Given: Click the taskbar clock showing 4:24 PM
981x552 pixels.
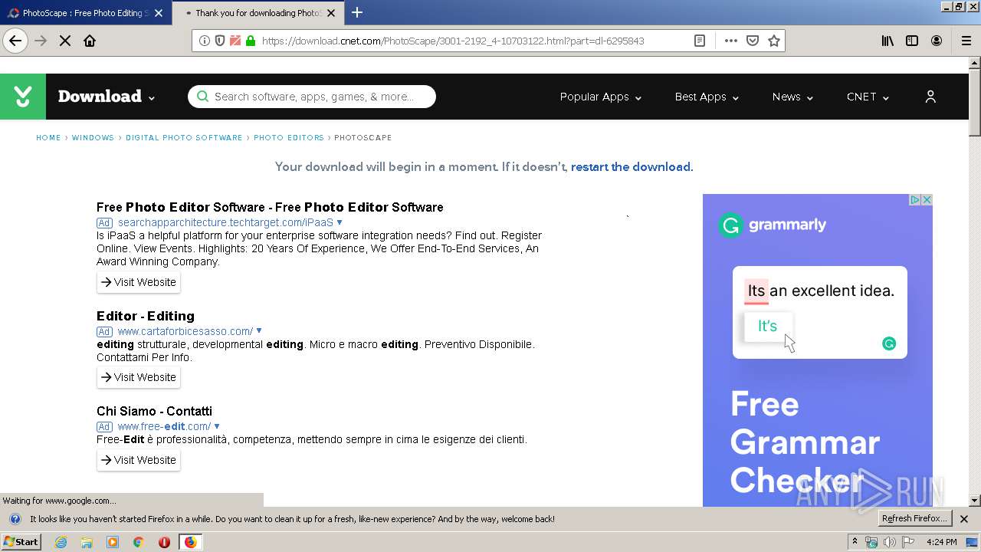Looking at the screenshot, I should coord(941,542).
